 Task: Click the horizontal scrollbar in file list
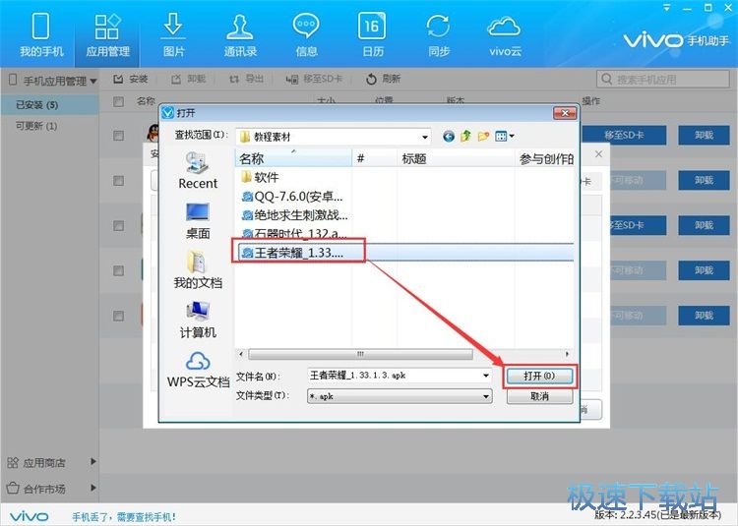click(x=360, y=354)
